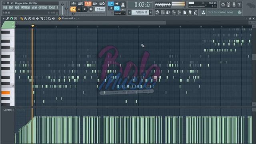Open help with the question mark icon
The width and height of the screenshot is (256, 144).
(239, 4)
